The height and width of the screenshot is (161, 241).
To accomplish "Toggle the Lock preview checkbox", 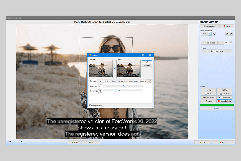I will (90, 106).
